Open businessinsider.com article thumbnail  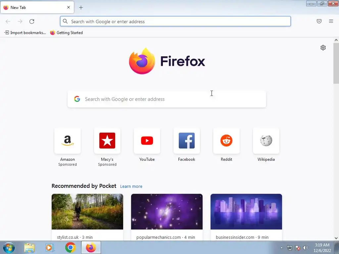point(246,212)
